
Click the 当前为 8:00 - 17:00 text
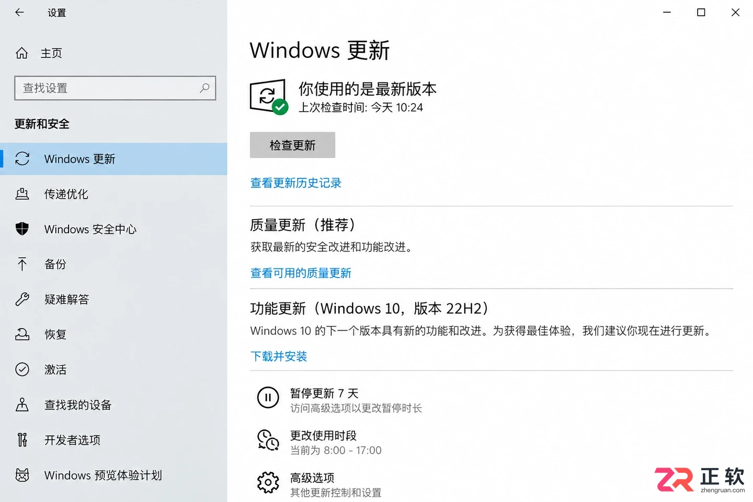point(336,450)
